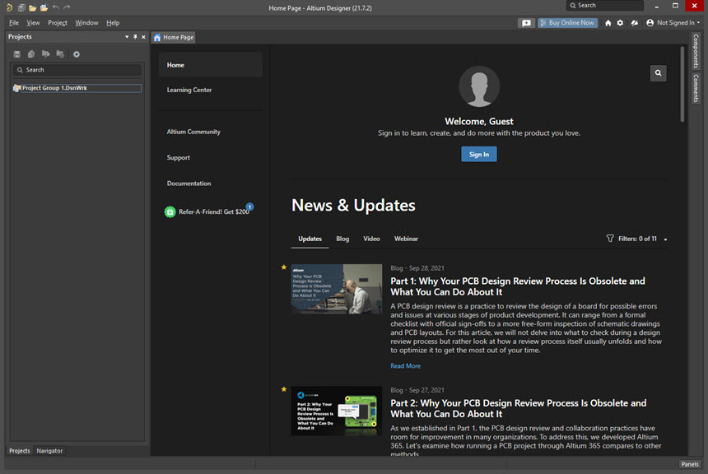The height and width of the screenshot is (474, 708).
Task: Open the Help menu
Action: point(113,22)
